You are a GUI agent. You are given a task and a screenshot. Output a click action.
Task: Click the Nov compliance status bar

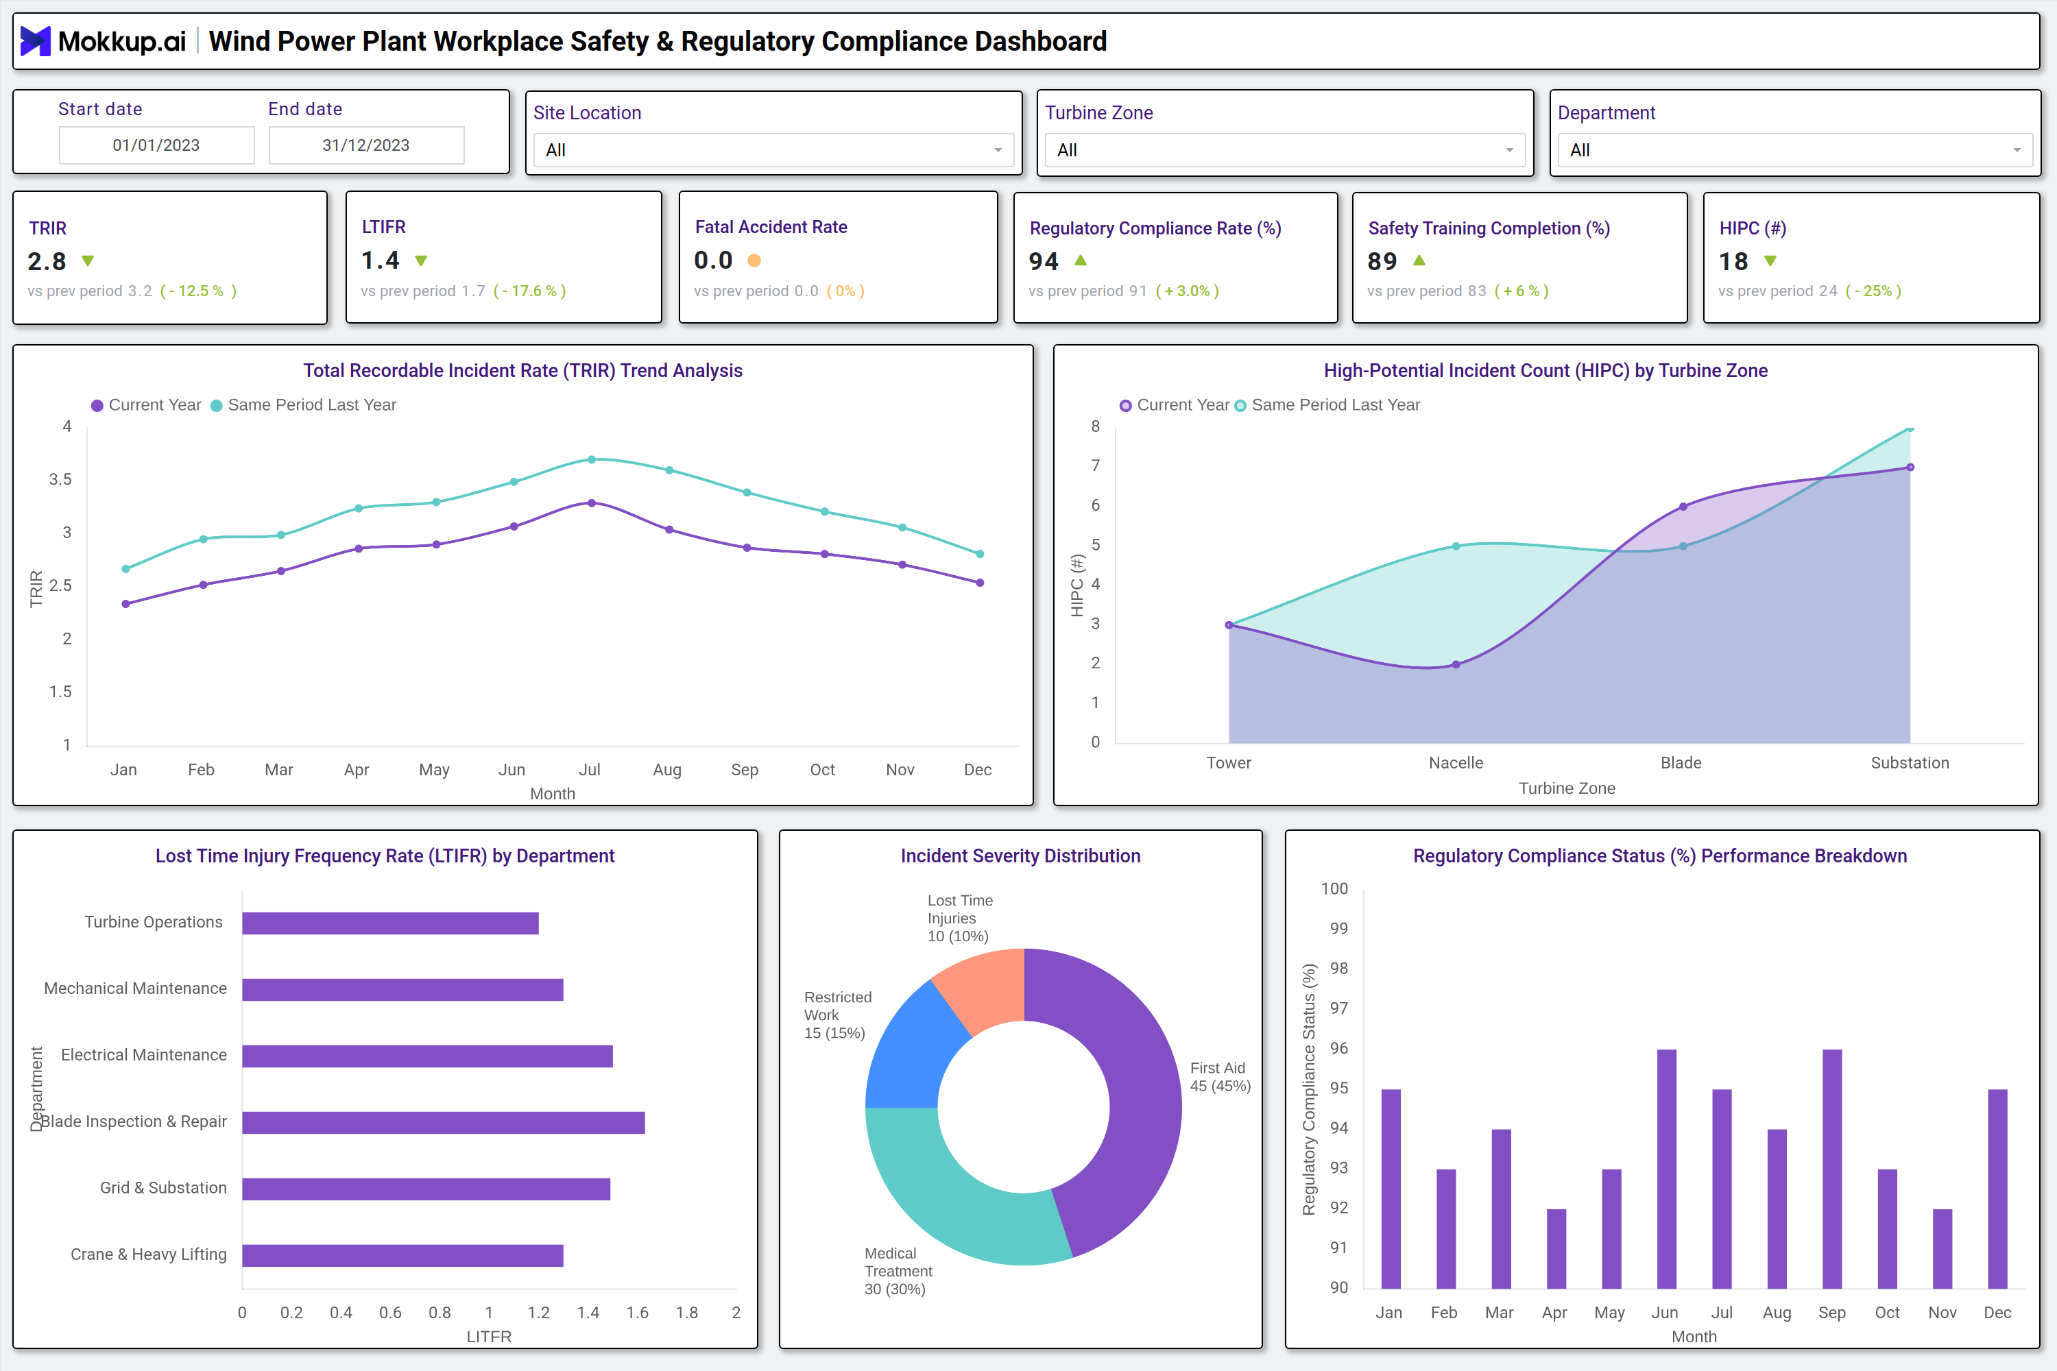[1942, 1248]
